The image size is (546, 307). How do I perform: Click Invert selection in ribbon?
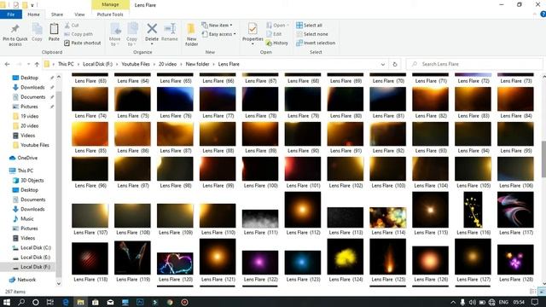316,43
